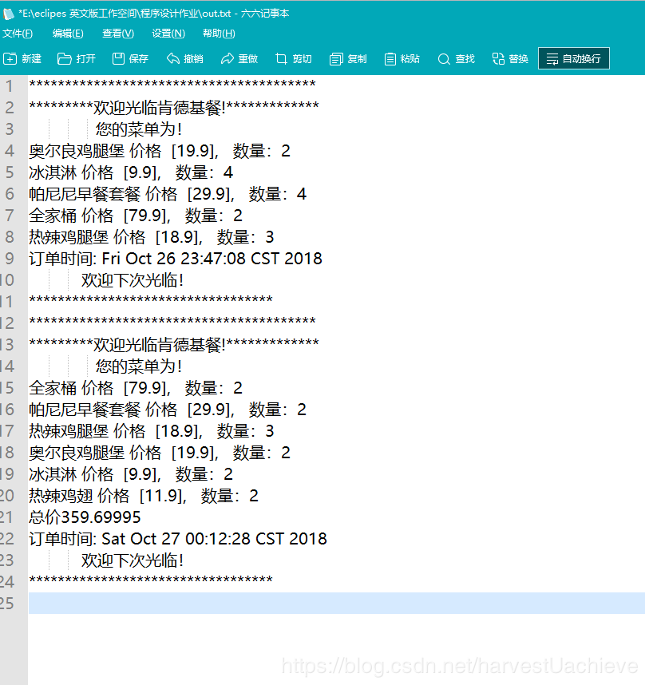This screenshot has height=685, width=645.
Task: Click '欢迎下次光临!' on line 23
Action: coord(132,560)
